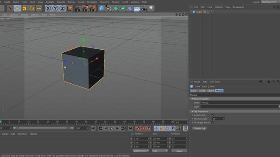Toggle Y axis lock
Image resolution: width=280 pixels, height=157 pixels.
tap(55, 8)
